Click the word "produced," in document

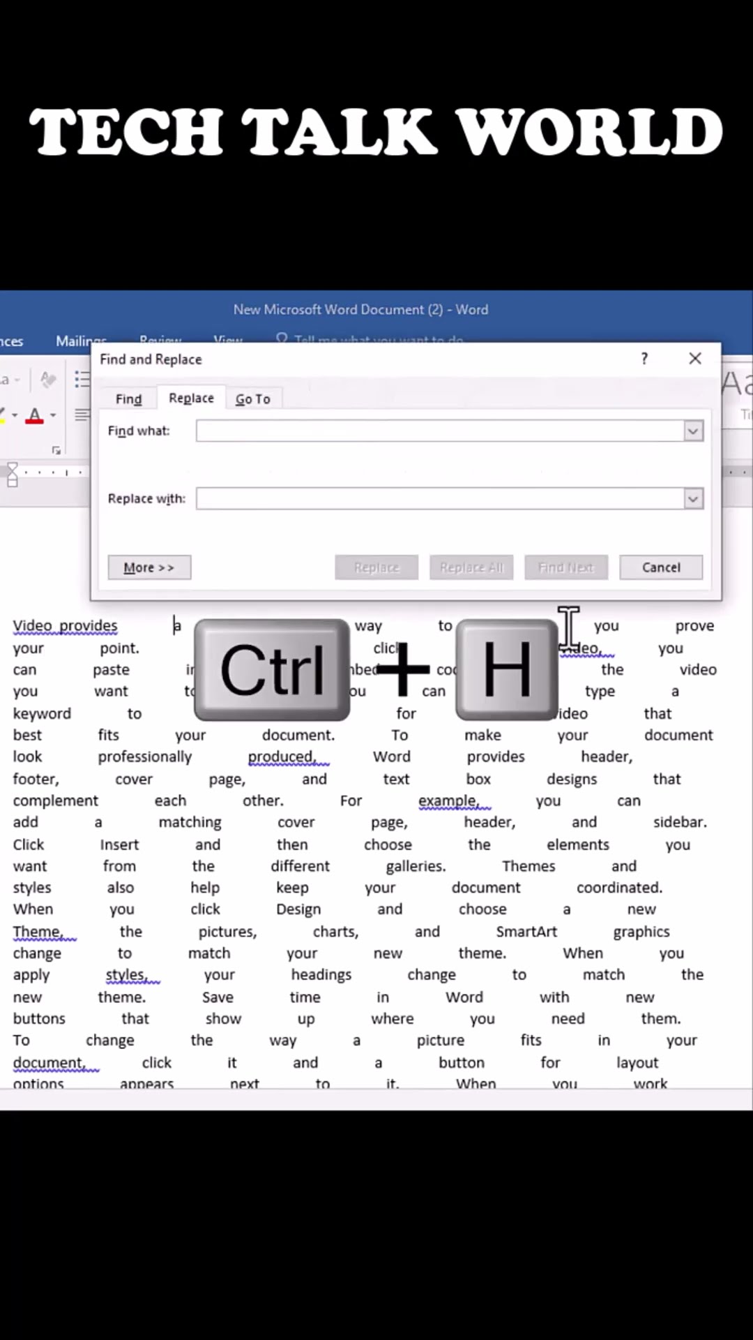pos(282,757)
